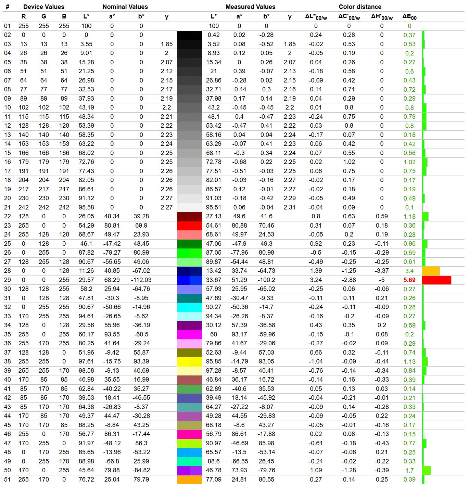
Task: Click the ΔH' value -3.37 in row 28
Action: [382, 271]
